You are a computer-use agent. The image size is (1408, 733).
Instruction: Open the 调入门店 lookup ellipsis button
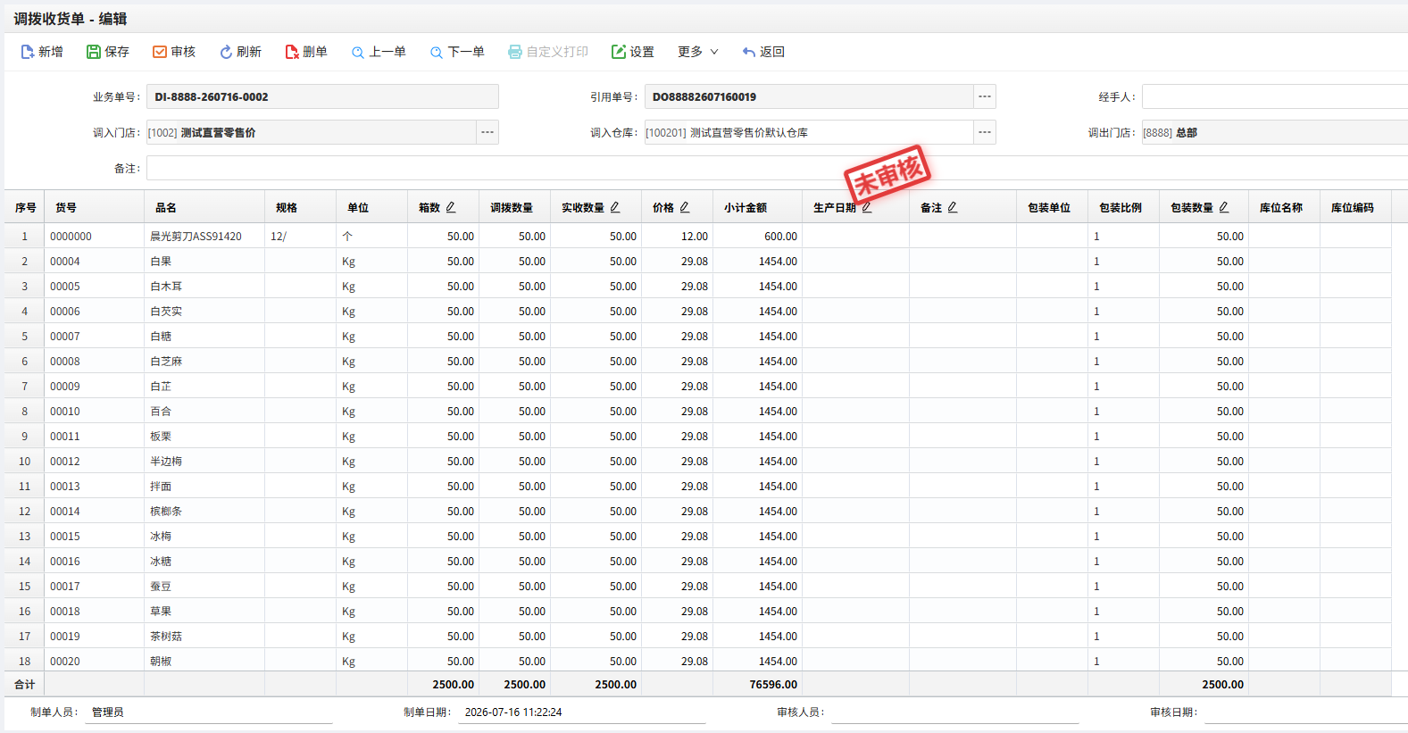tap(487, 132)
